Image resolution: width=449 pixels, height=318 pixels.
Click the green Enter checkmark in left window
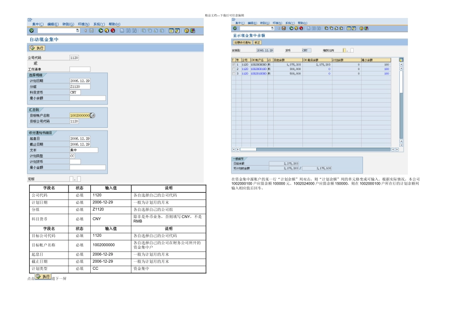coord(31,31)
